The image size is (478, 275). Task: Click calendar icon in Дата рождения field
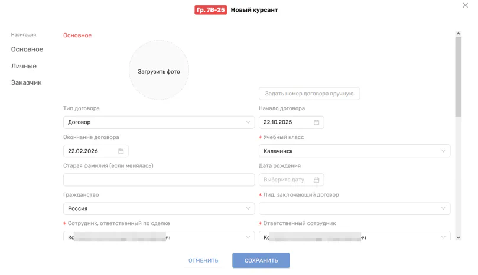[316, 180]
